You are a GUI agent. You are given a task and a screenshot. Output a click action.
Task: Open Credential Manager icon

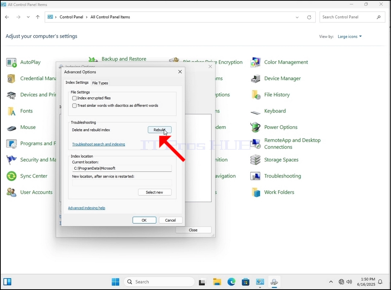pyautogui.click(x=11, y=78)
